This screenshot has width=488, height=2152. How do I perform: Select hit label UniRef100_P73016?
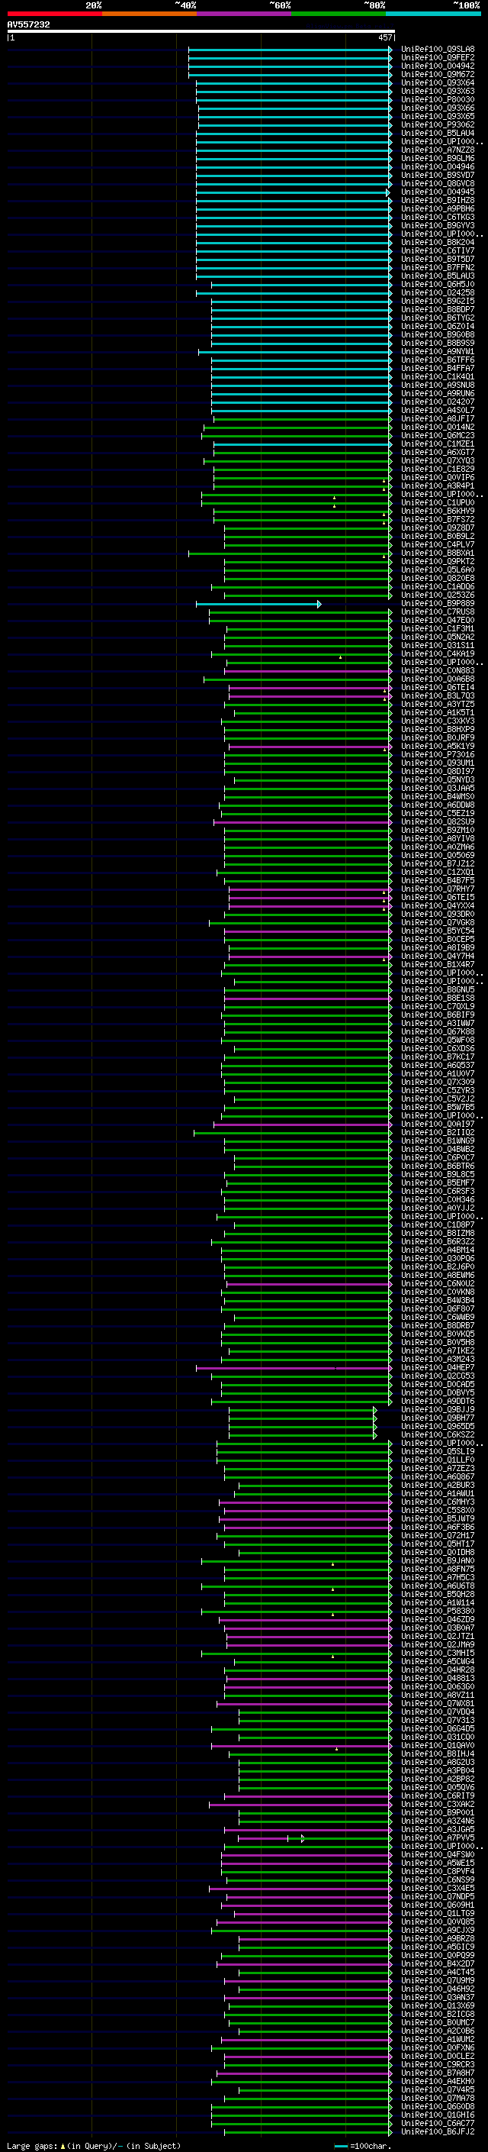[x=437, y=754]
